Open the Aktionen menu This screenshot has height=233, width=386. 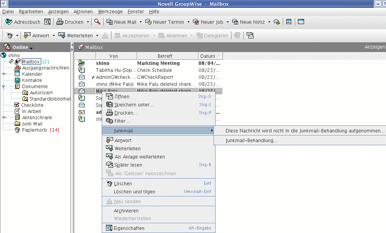[x=83, y=12]
